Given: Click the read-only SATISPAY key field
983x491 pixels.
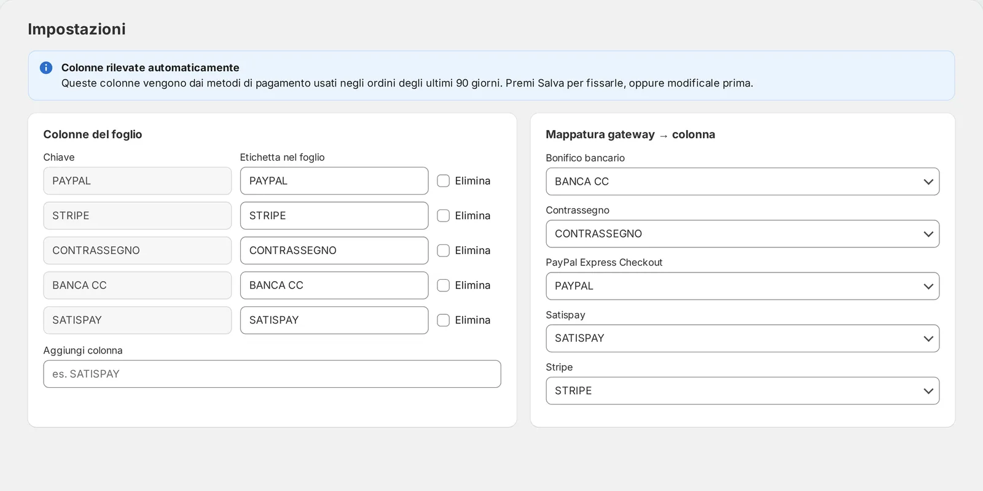Looking at the screenshot, I should tap(138, 320).
